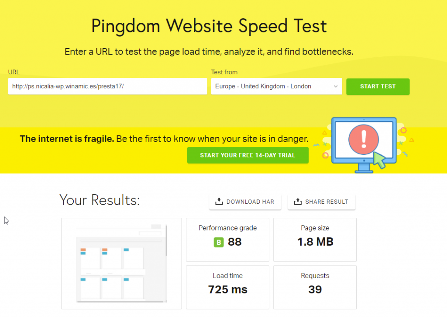The height and width of the screenshot is (317, 447).
Task: Select the Requests 39 card
Action: pyautogui.click(x=315, y=287)
